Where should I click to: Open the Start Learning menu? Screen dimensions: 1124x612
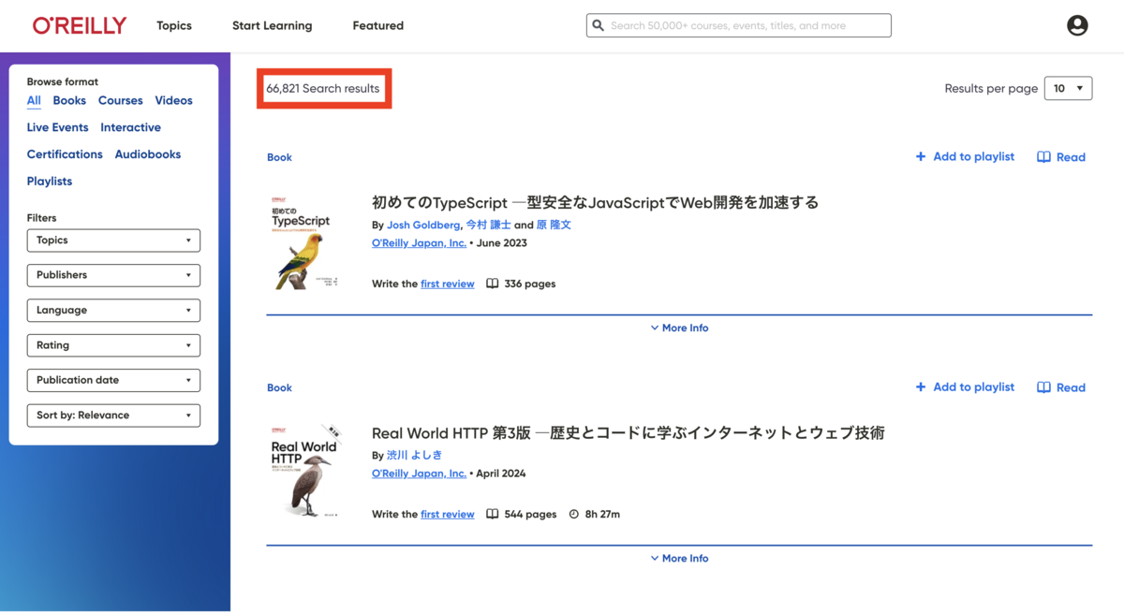pyautogui.click(x=272, y=25)
